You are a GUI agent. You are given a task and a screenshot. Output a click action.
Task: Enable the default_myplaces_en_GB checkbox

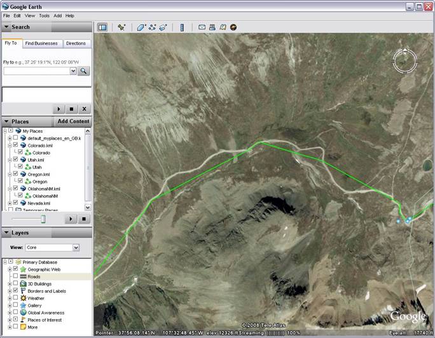15,138
